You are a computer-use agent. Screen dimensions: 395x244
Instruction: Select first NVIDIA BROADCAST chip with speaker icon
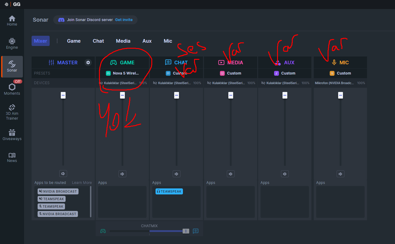pos(58,191)
